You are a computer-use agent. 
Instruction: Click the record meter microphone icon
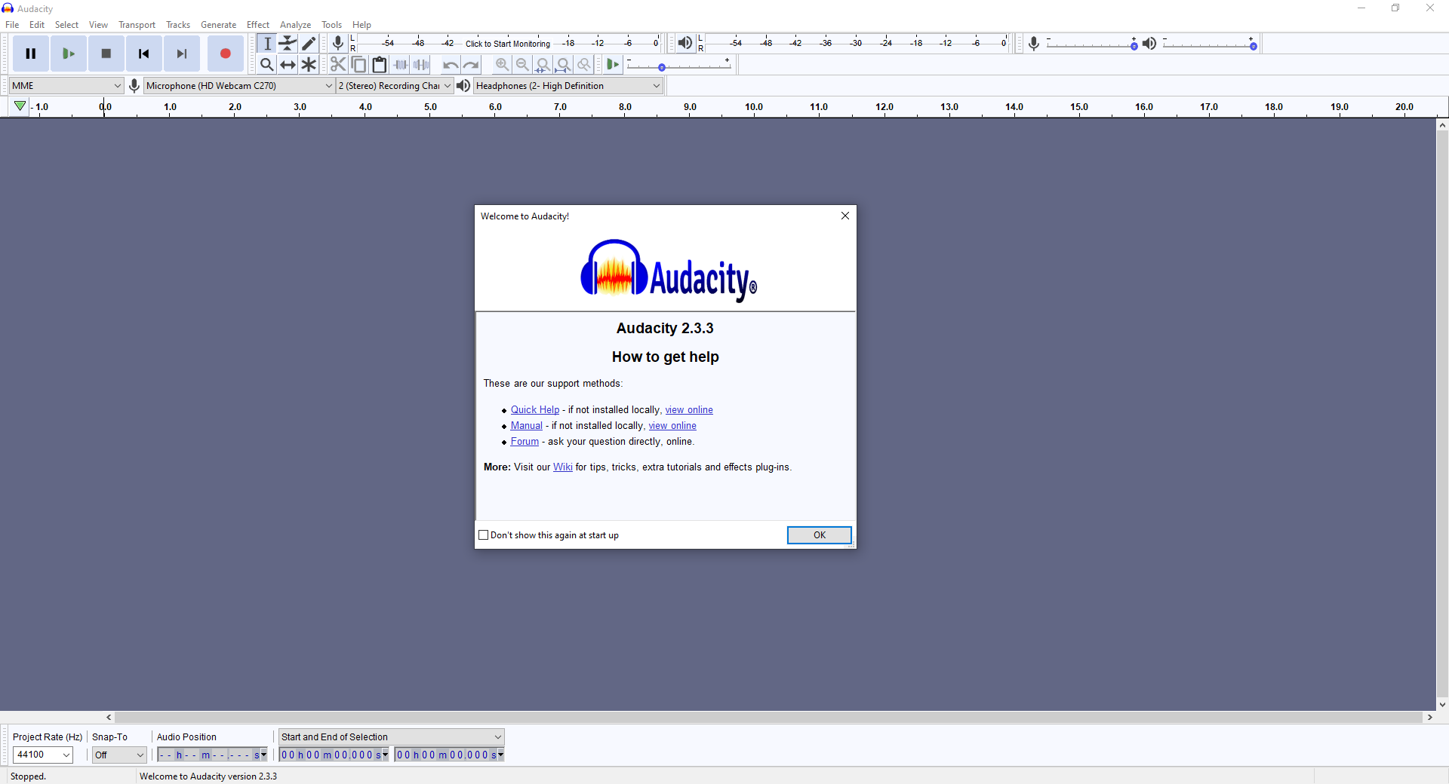tap(338, 43)
